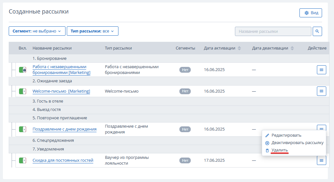The image size is (334, 182).
Task: Sort by Дата активации arrows
Action: (239, 48)
